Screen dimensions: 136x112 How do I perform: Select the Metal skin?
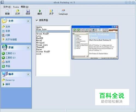39,40
